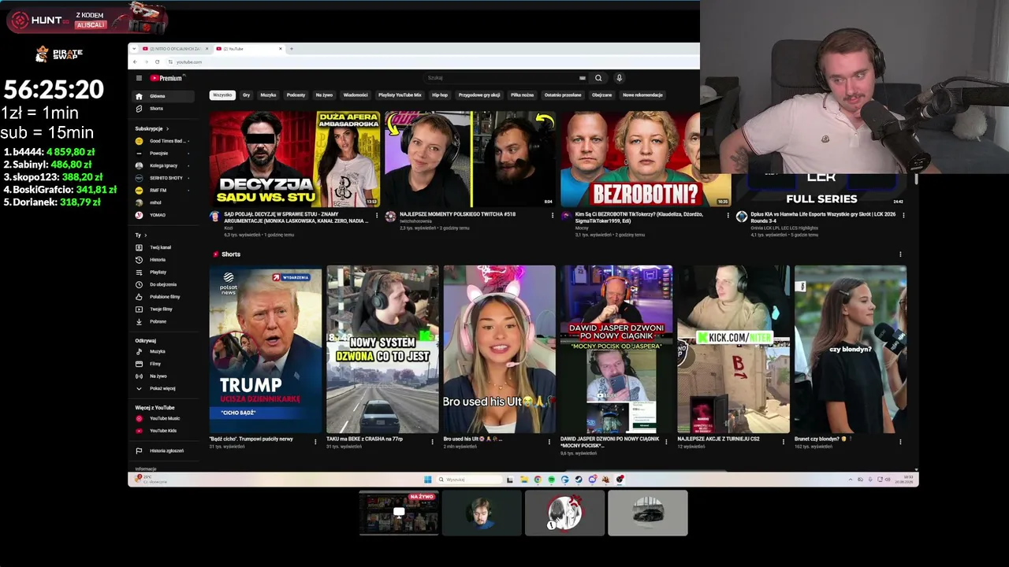1009x567 pixels.
Task: Select the Wiadomości filter chip
Action: click(356, 95)
